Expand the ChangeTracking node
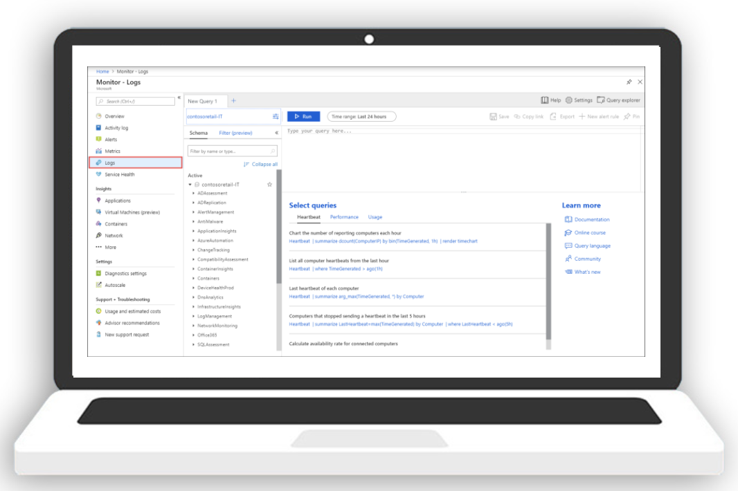Viewport: 738px width, 491px height. click(193, 250)
